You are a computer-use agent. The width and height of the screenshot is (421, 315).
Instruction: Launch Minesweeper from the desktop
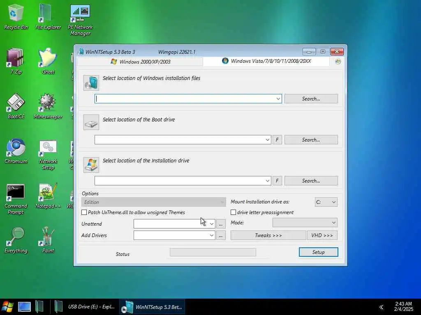pyautogui.click(x=48, y=106)
